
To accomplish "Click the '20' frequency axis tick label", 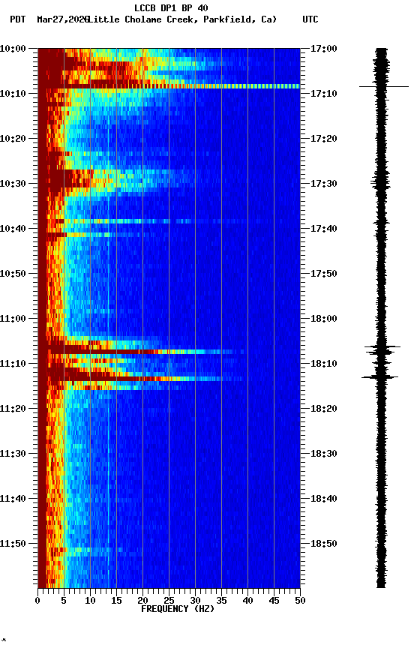I will pyautogui.click(x=142, y=601).
